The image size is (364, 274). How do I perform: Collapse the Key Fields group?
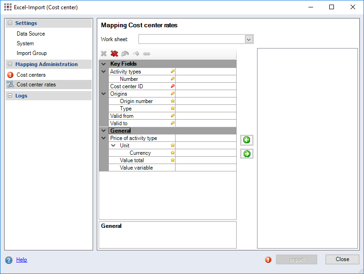(103, 64)
